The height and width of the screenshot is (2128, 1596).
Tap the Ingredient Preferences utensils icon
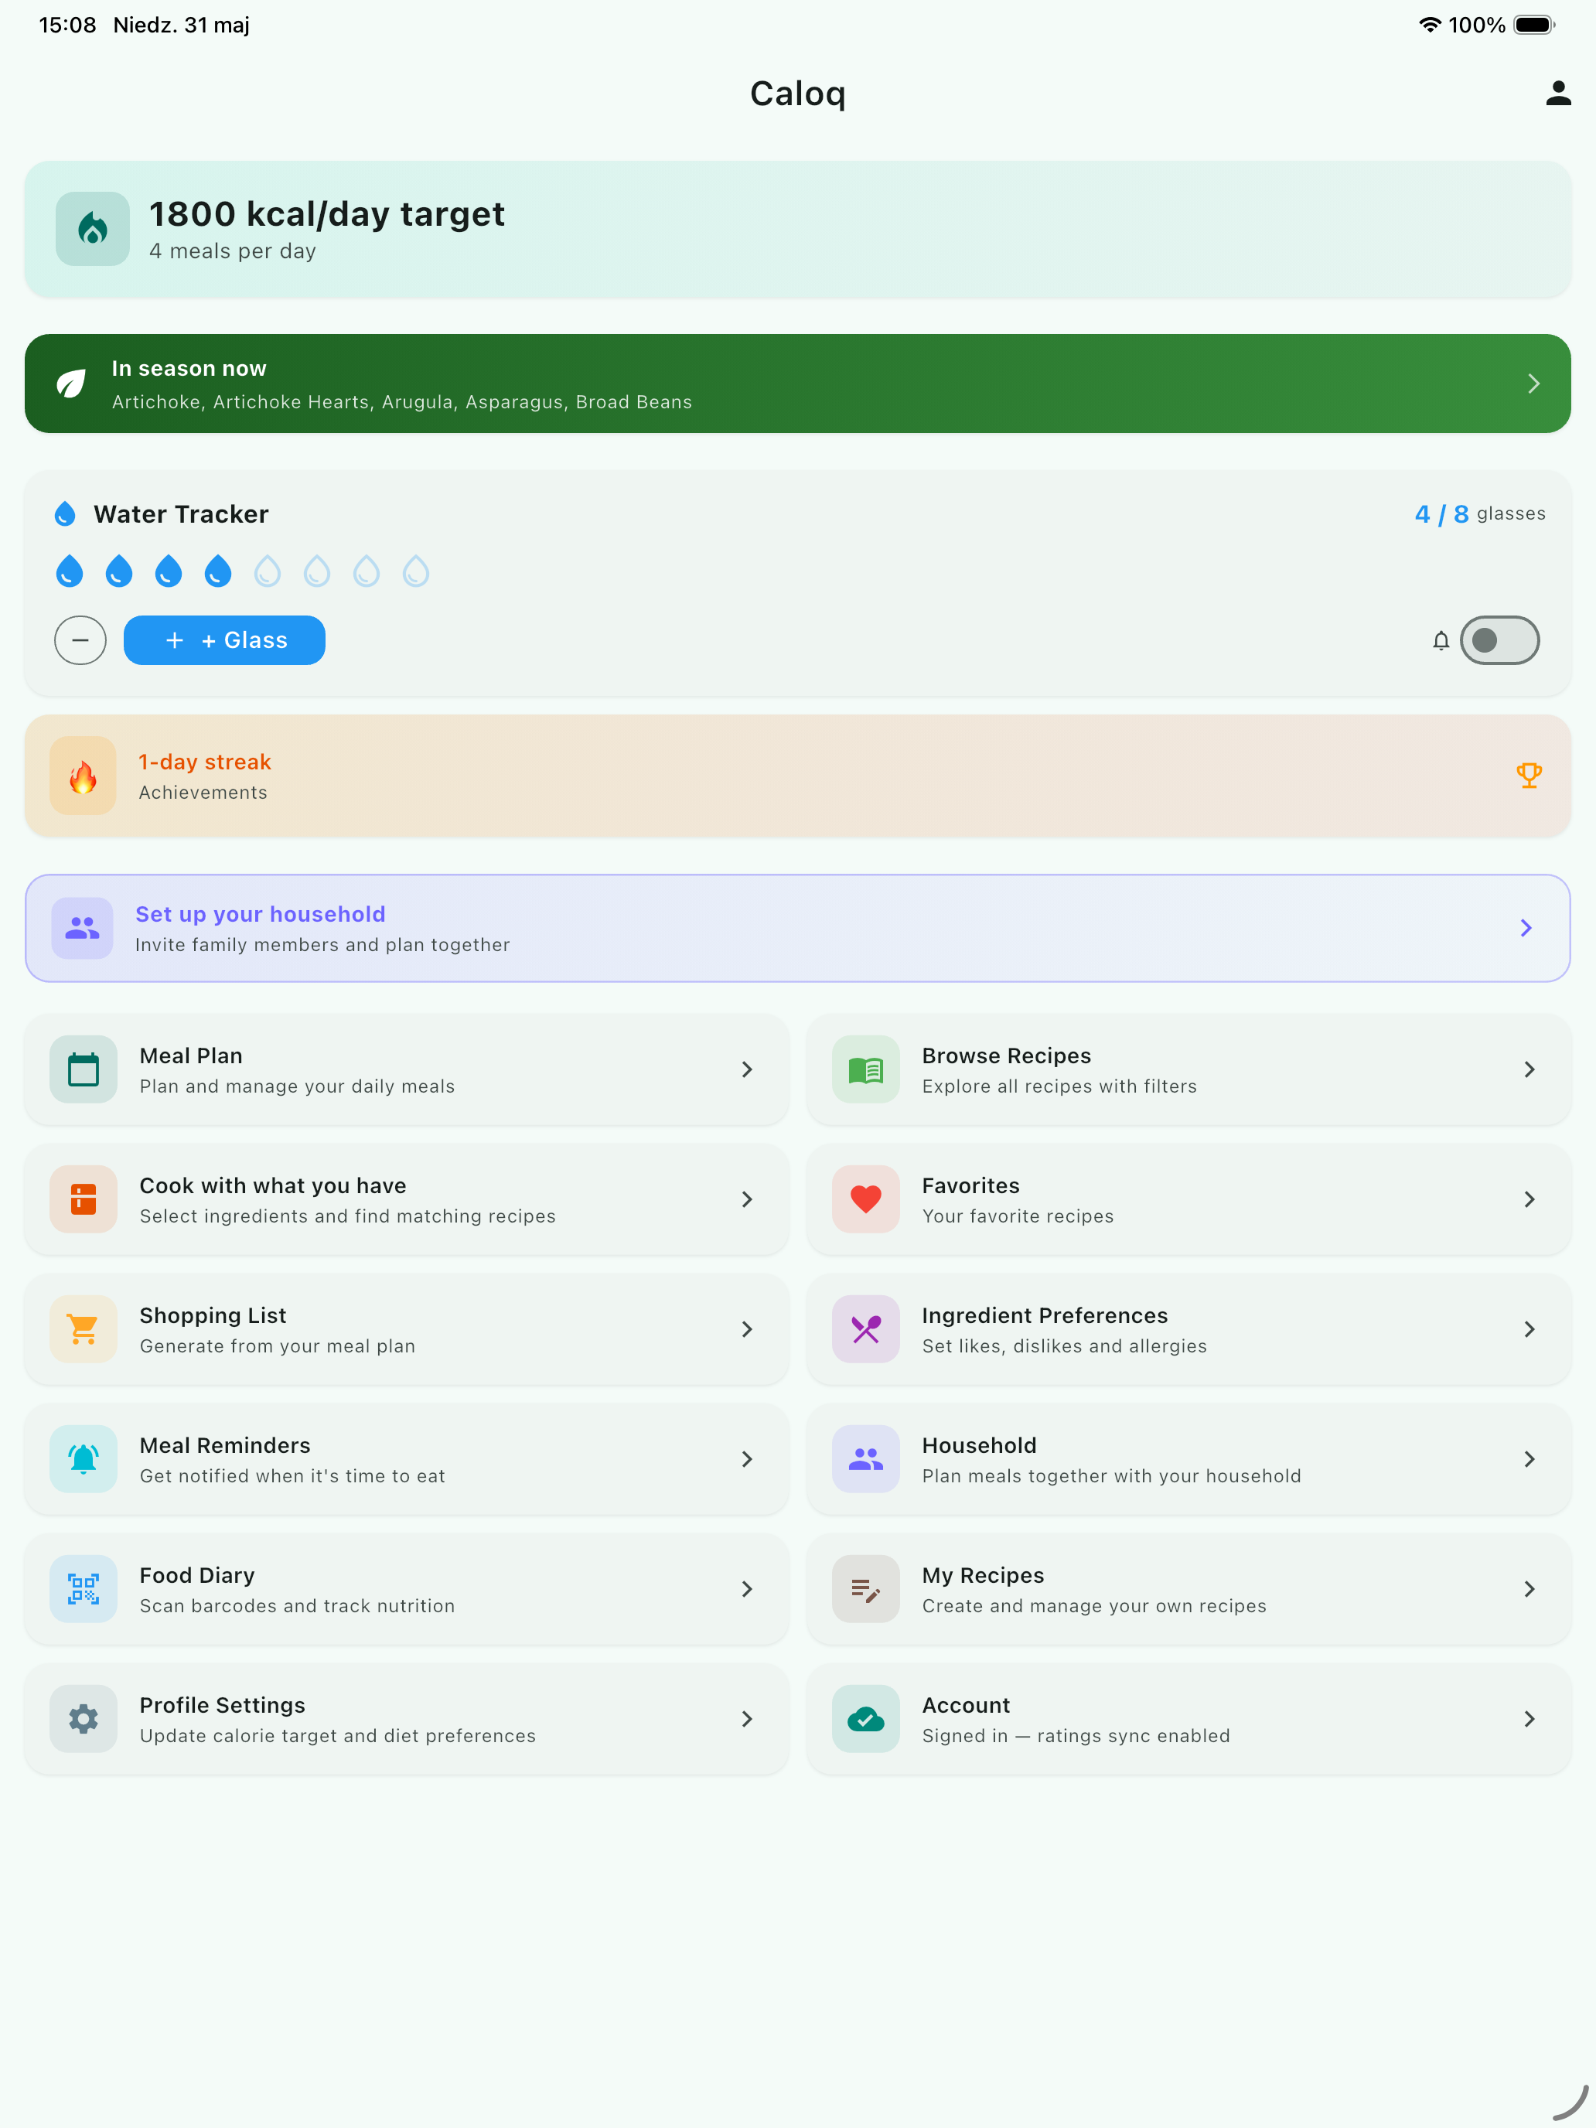866,1329
